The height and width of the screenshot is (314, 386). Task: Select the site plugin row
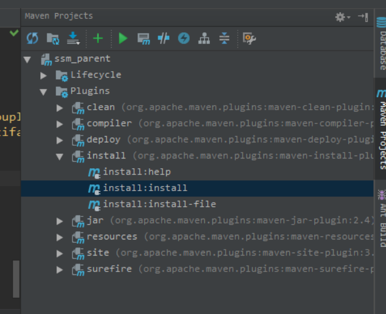pyautogui.click(x=197, y=253)
